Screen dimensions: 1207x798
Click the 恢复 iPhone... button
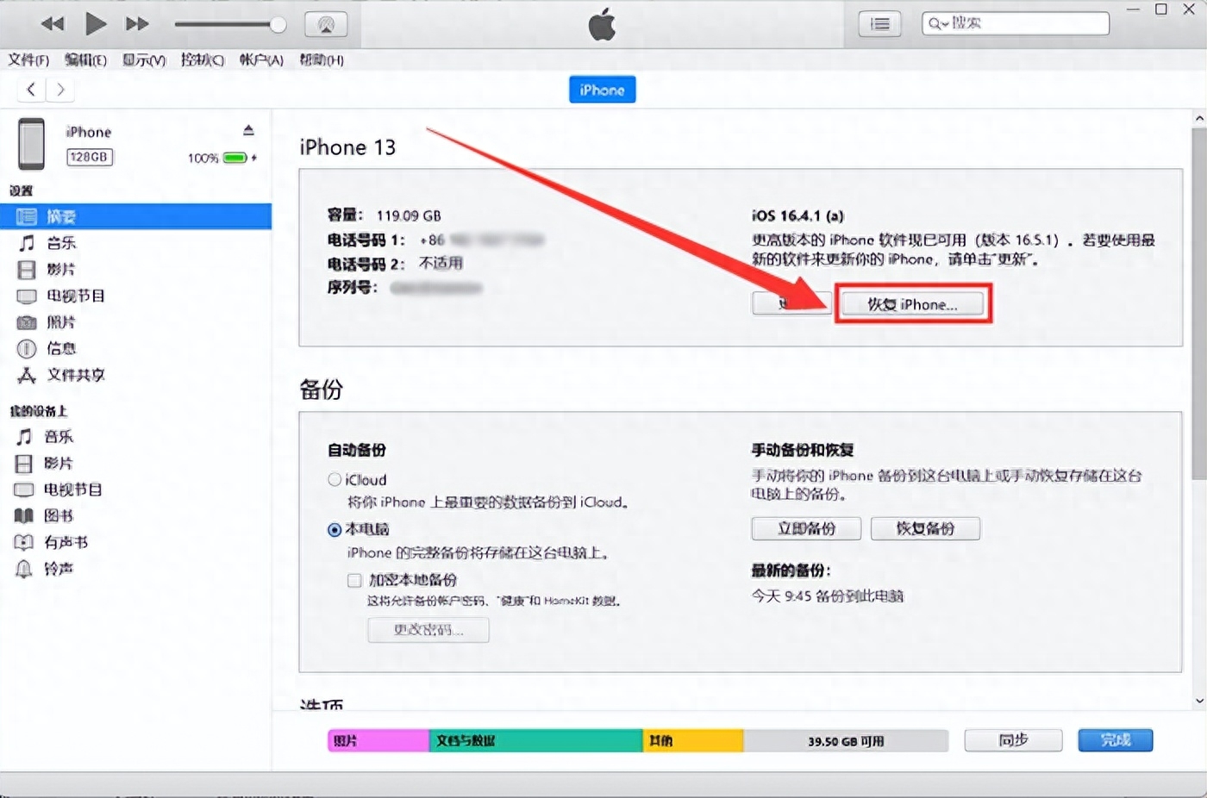click(912, 304)
